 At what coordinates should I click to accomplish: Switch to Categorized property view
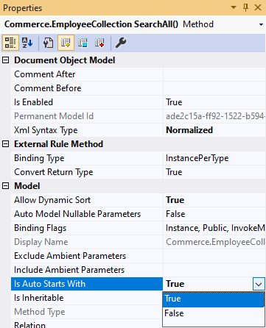point(10,43)
